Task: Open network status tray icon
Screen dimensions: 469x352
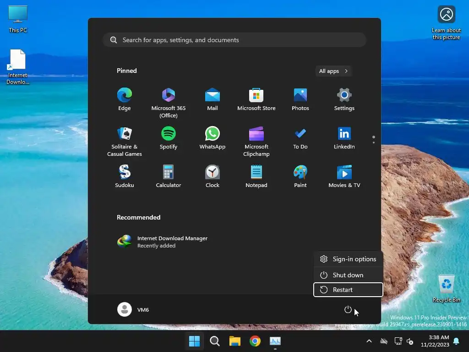Action: pyautogui.click(x=398, y=341)
